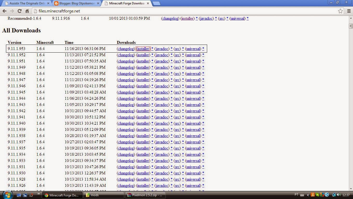Show hidden tray icons arrow
The height and width of the screenshot is (199, 353).
coord(308,195)
